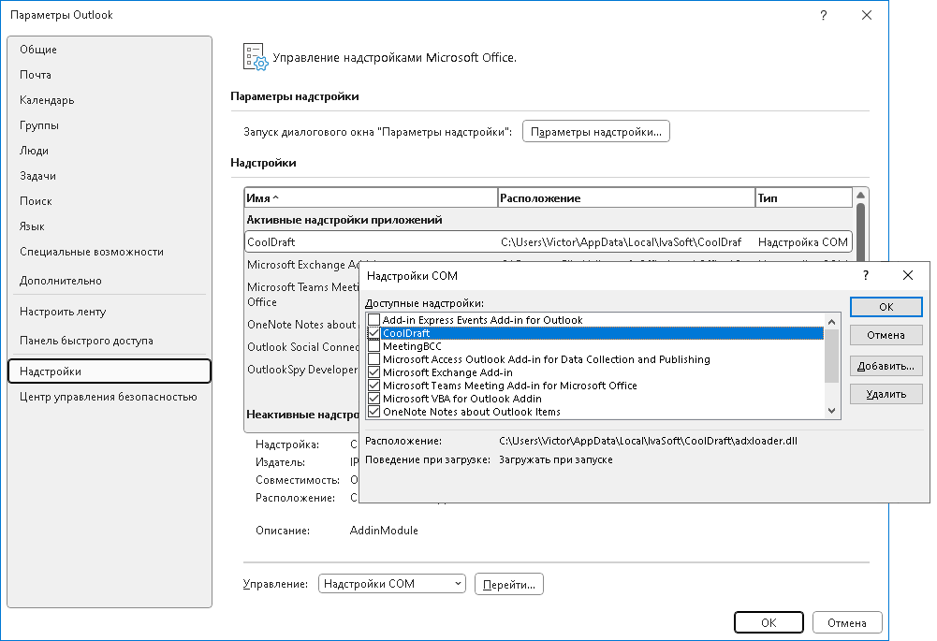
Task: Open Язык settings
Action: (x=110, y=226)
